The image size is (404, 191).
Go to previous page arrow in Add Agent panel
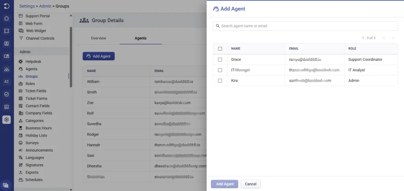pos(384,38)
